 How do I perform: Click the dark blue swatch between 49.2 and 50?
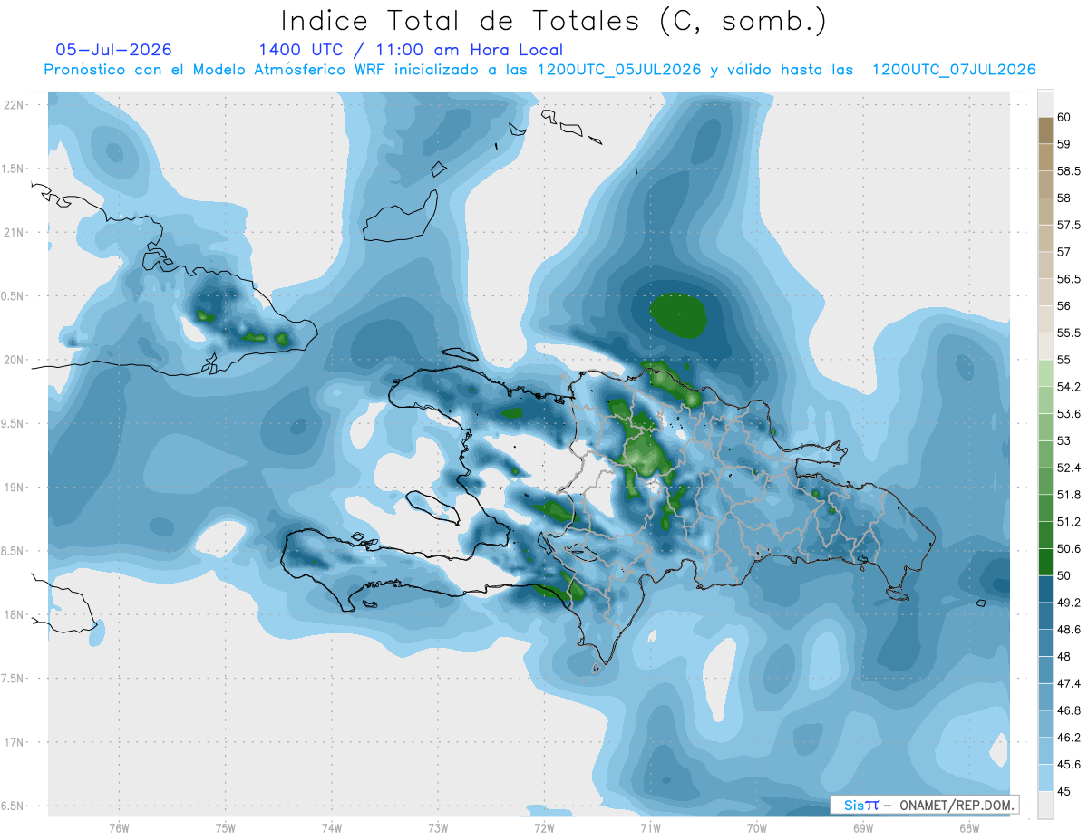coord(1045,589)
